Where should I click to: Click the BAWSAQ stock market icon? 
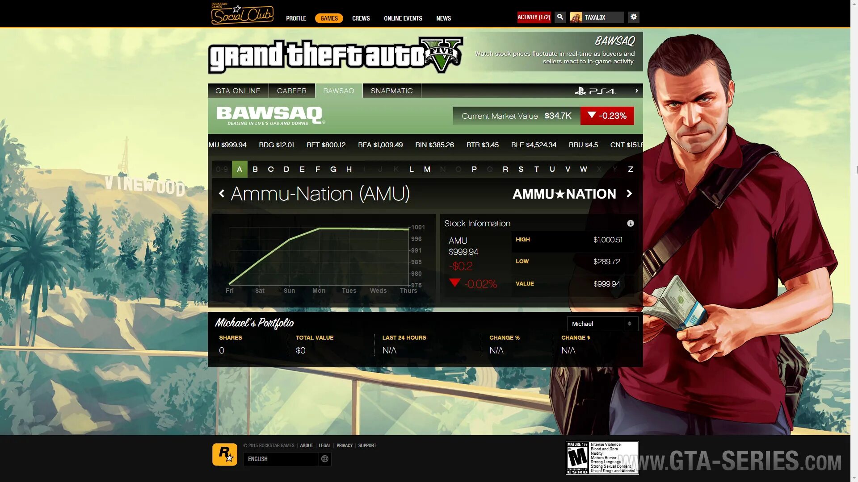[338, 91]
